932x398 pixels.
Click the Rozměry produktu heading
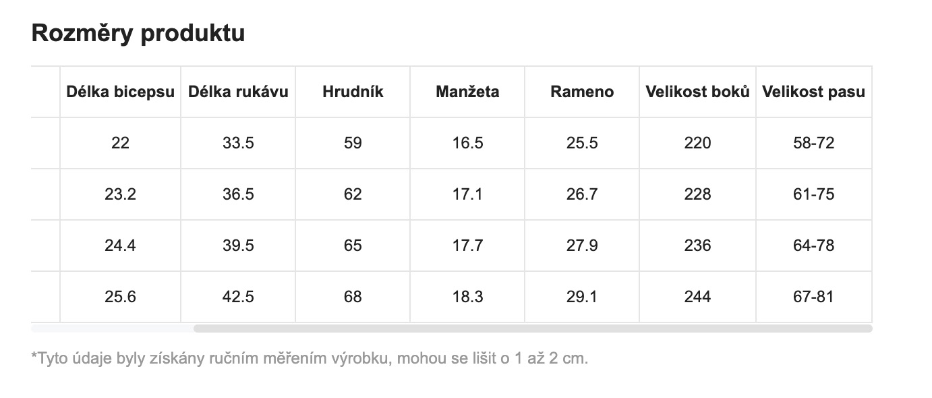[x=138, y=33]
